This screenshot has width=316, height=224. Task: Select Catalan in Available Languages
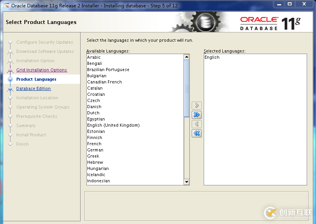pos(135,88)
